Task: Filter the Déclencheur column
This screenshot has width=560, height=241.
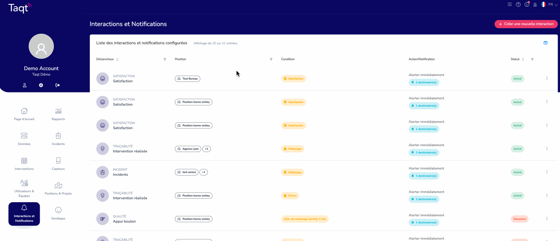Action: click(x=165, y=59)
